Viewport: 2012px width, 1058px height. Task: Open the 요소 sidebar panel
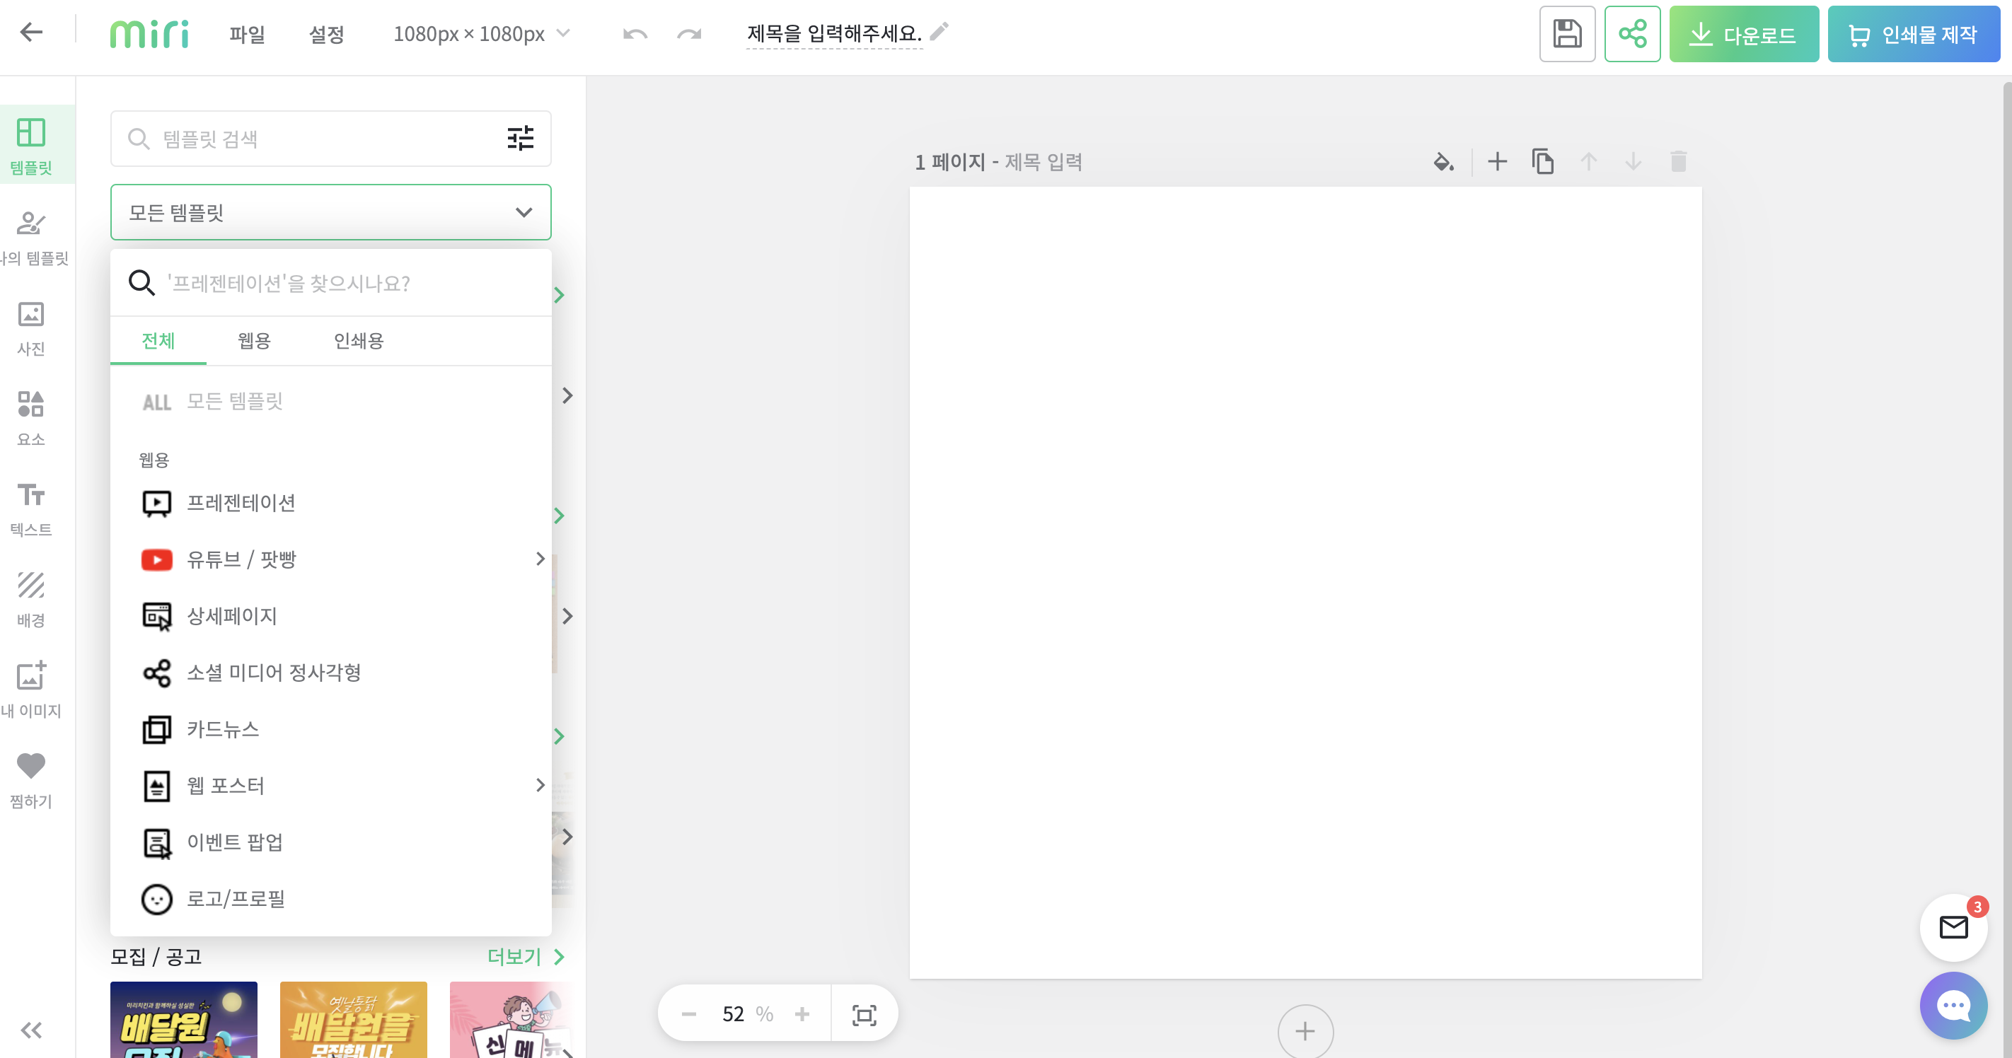point(31,418)
